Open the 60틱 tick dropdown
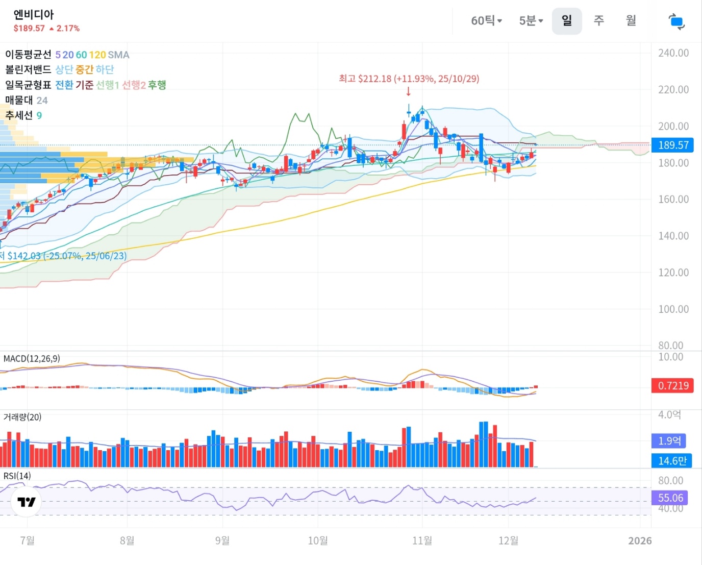 tap(486, 21)
